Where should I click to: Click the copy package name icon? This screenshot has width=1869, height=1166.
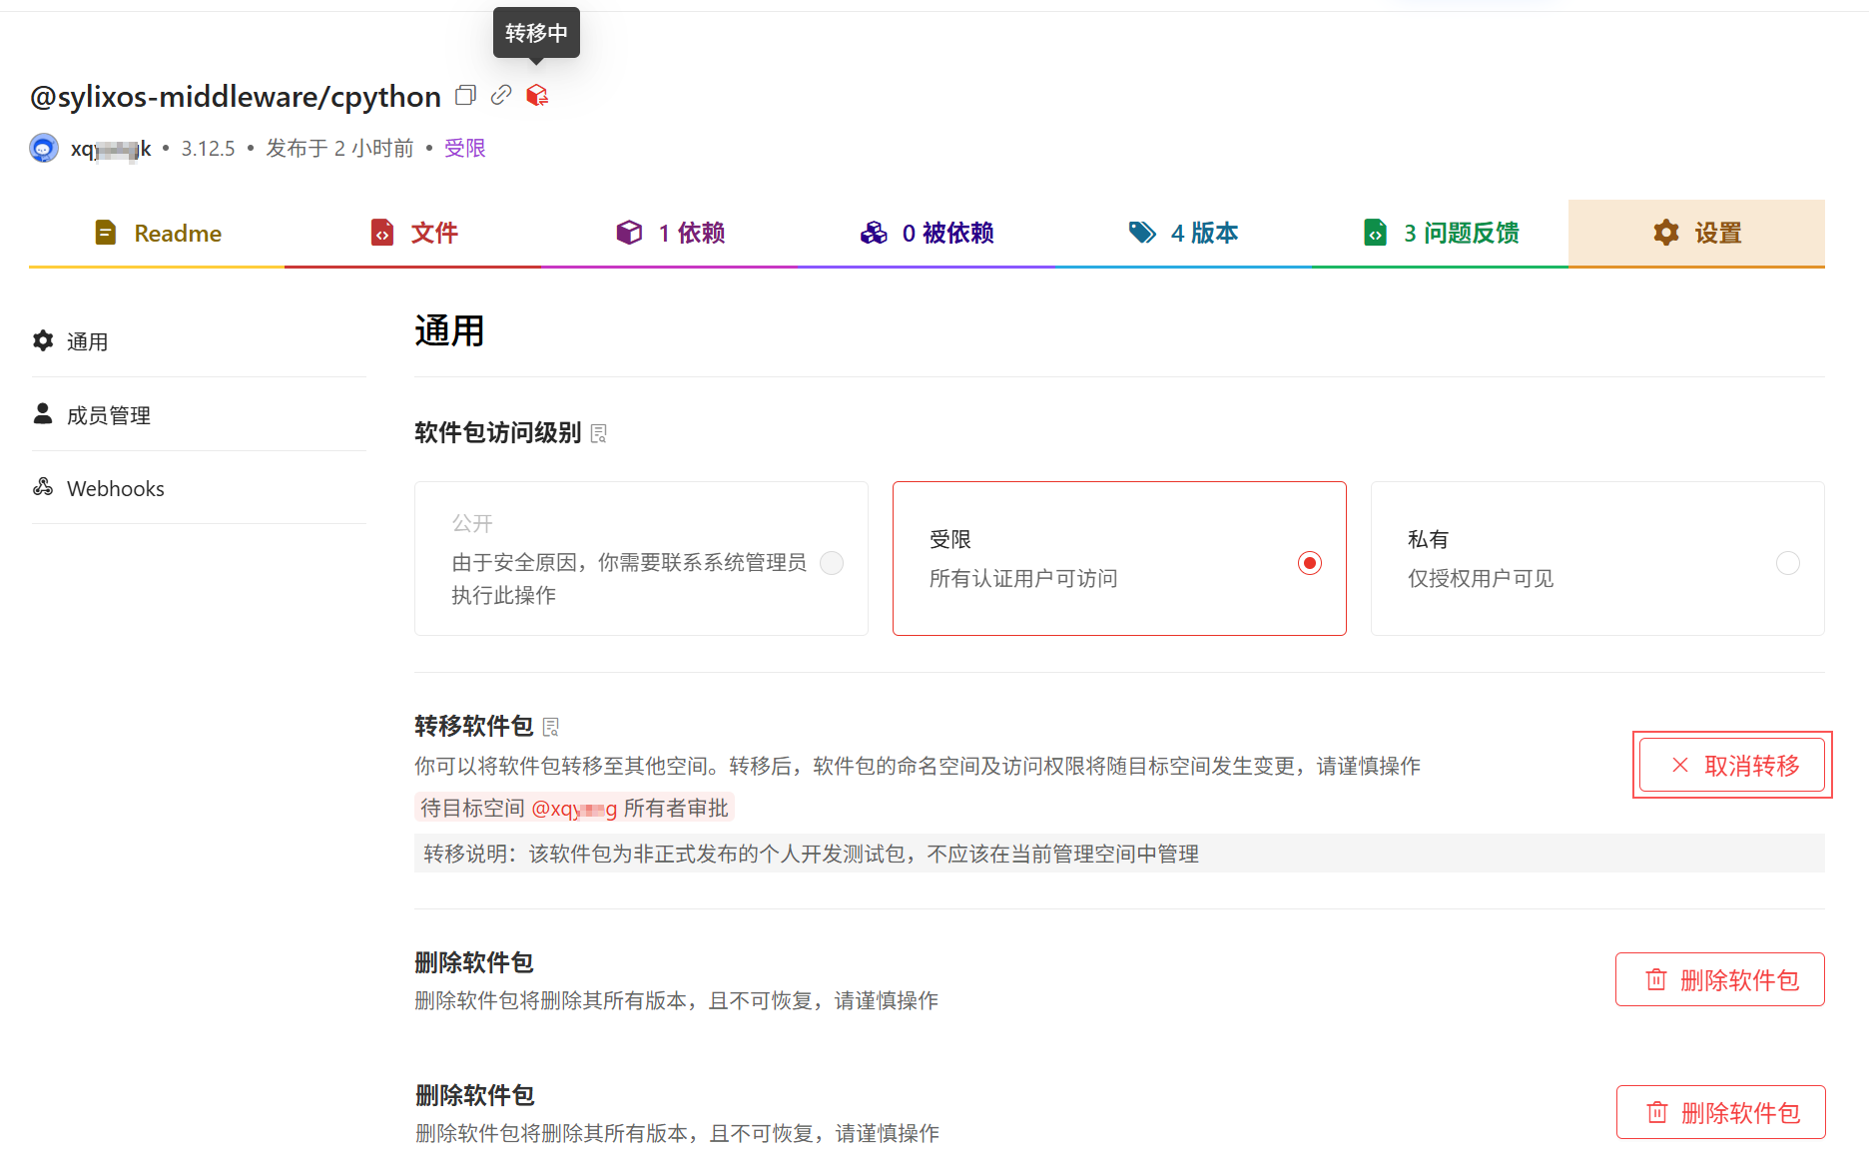coord(465,95)
